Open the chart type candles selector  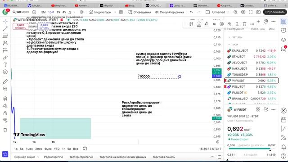pyautogui.click(x=82, y=12)
